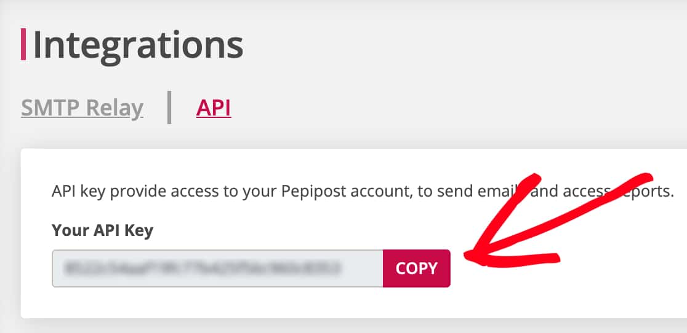
Task: Switch to the SMTP Relay tab
Action: point(82,108)
